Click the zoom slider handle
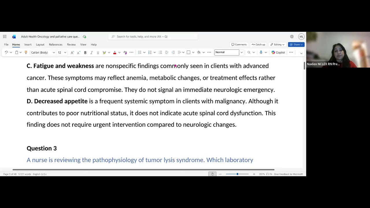 click(x=237, y=174)
